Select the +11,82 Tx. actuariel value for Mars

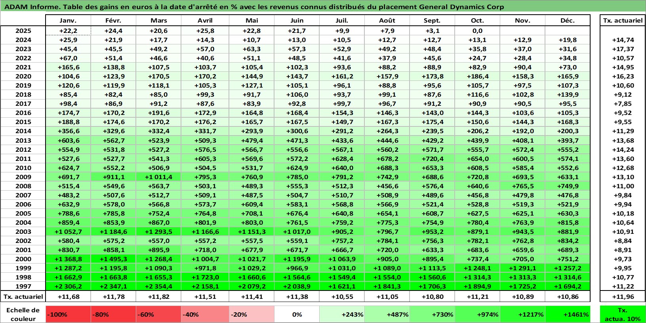click(158, 296)
